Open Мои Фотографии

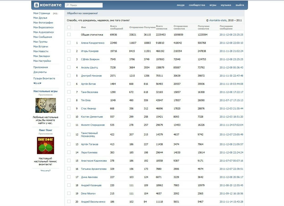click(x=43, y=23)
